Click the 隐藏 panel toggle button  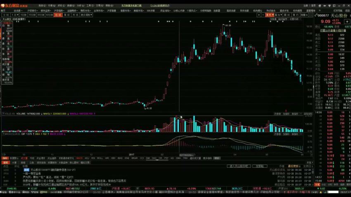click(x=304, y=15)
